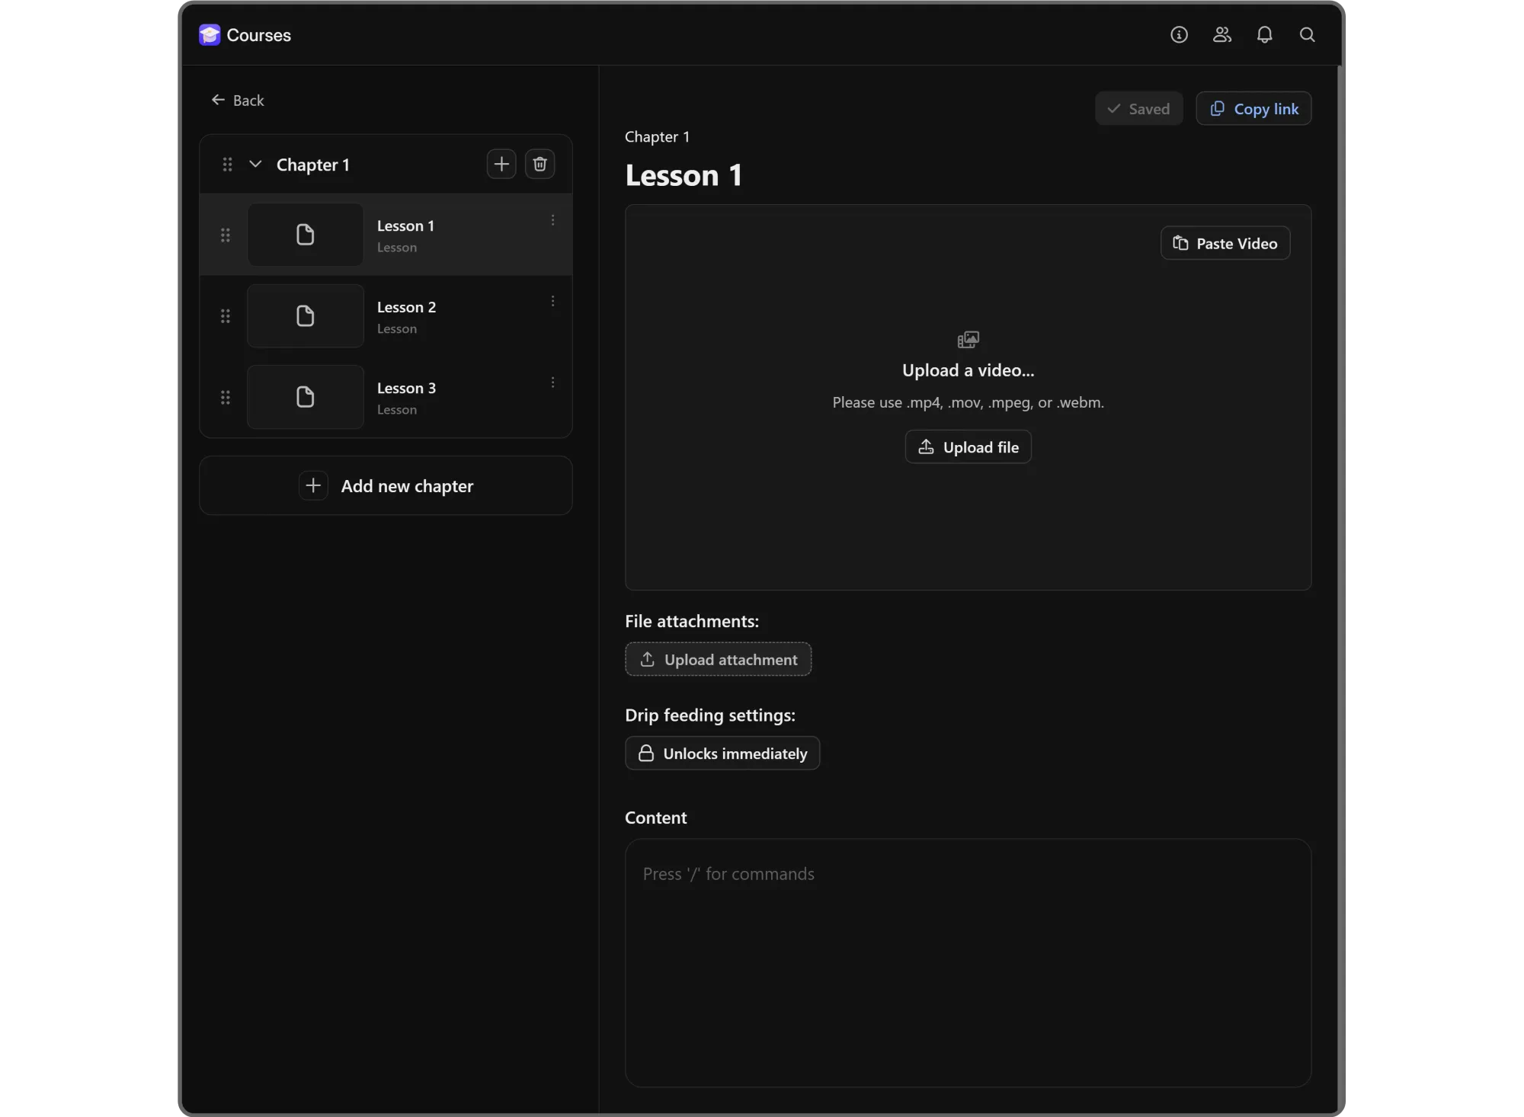Click the Courses app logo
The width and height of the screenshot is (1524, 1117).
[x=210, y=35]
